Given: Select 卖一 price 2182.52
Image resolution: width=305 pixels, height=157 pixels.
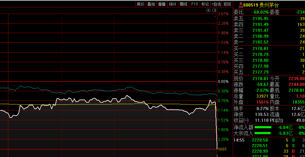Looking at the screenshot, I should pyautogui.click(x=261, y=42).
